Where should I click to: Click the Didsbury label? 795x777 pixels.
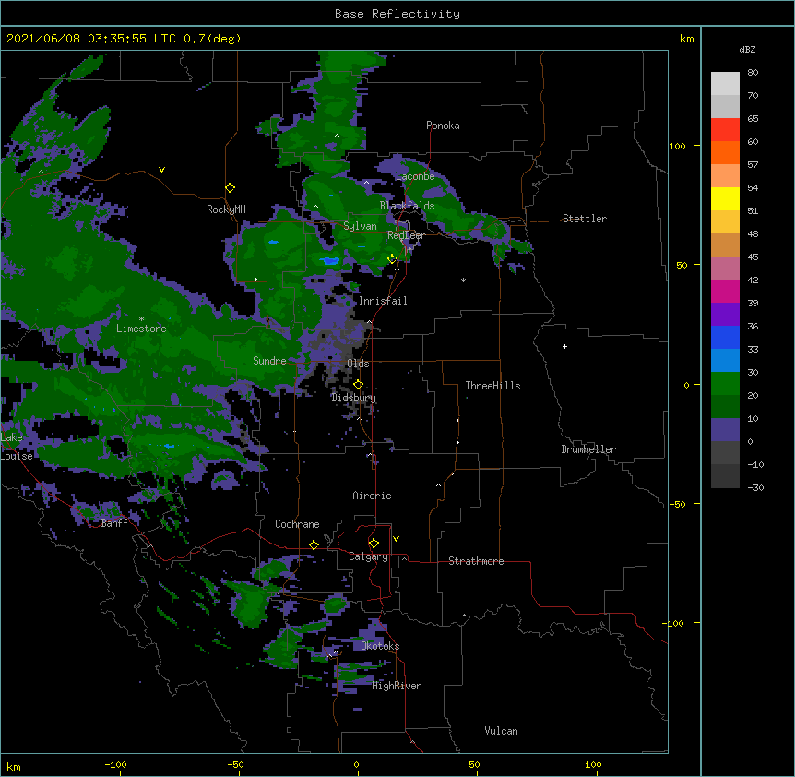click(354, 398)
